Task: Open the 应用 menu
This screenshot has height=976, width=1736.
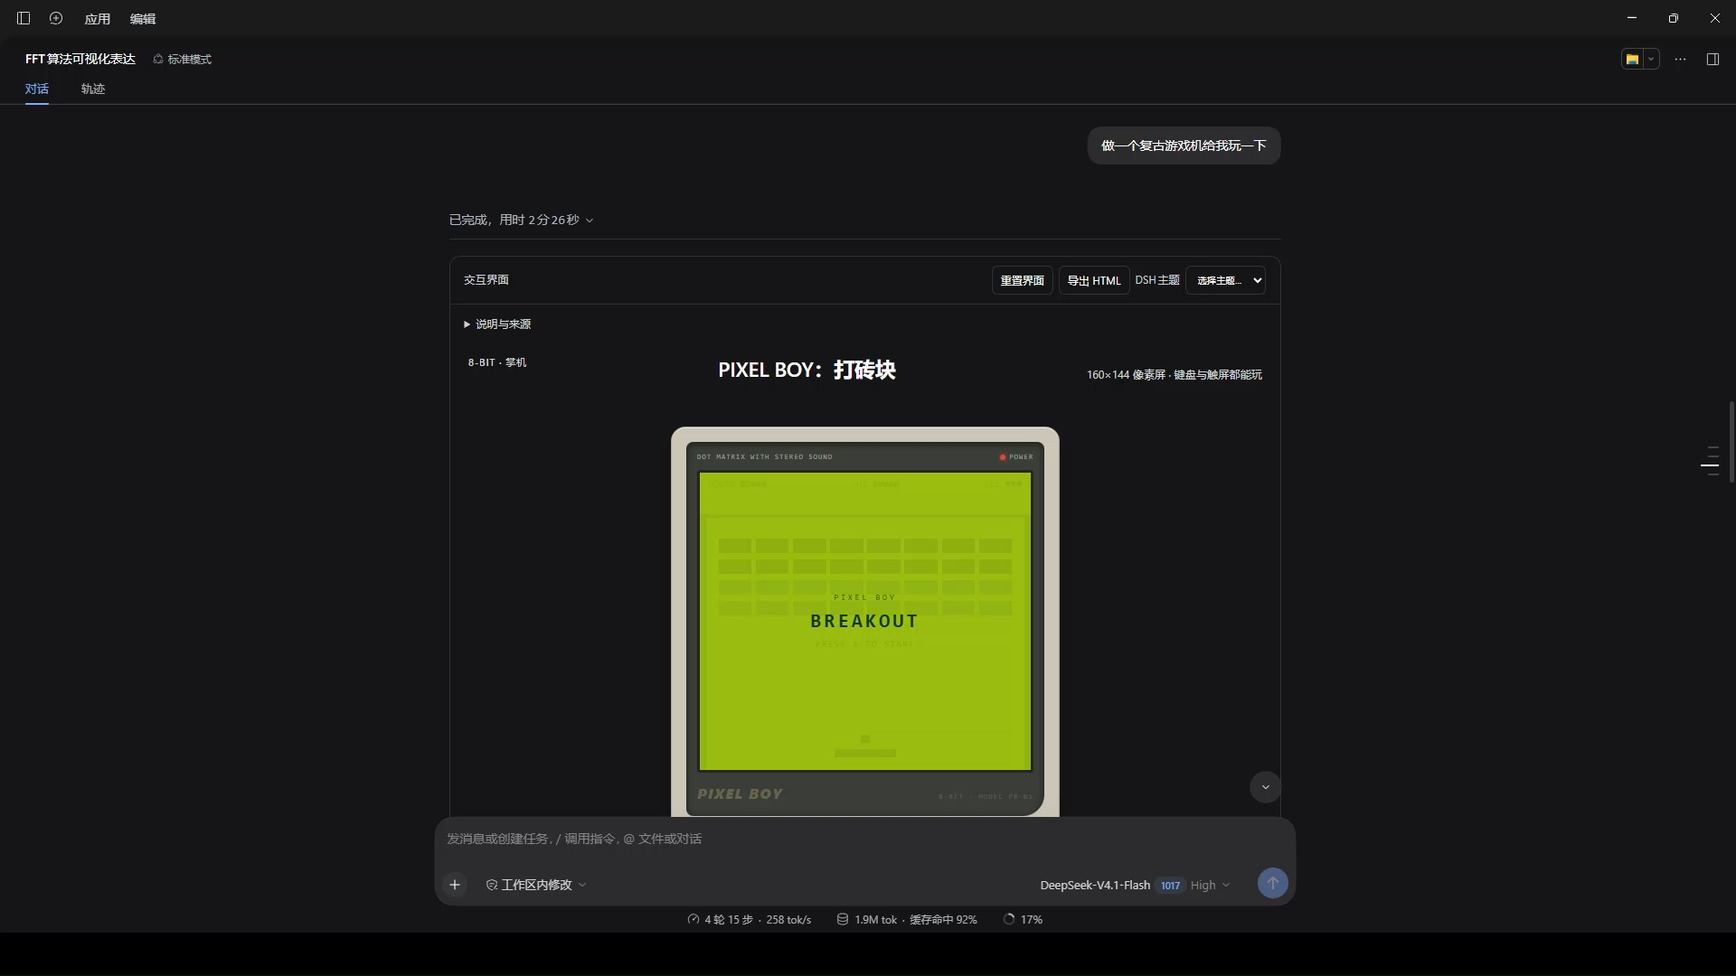Action: 97,19
